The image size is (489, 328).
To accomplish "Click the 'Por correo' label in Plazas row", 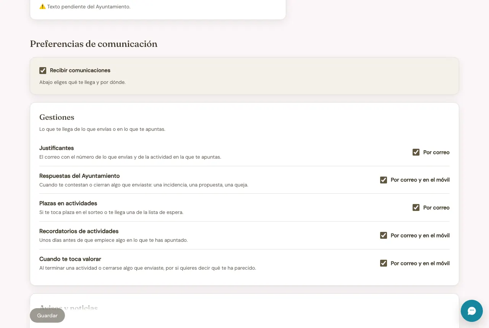I will (x=436, y=207).
